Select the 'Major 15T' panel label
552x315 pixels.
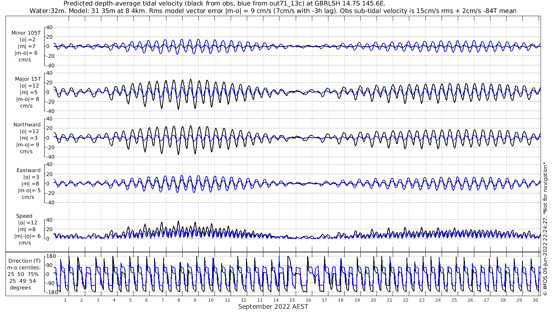28,79
